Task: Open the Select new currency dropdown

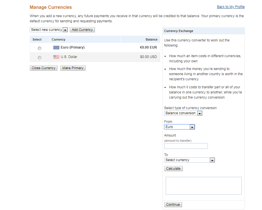Action: [x=49, y=30]
